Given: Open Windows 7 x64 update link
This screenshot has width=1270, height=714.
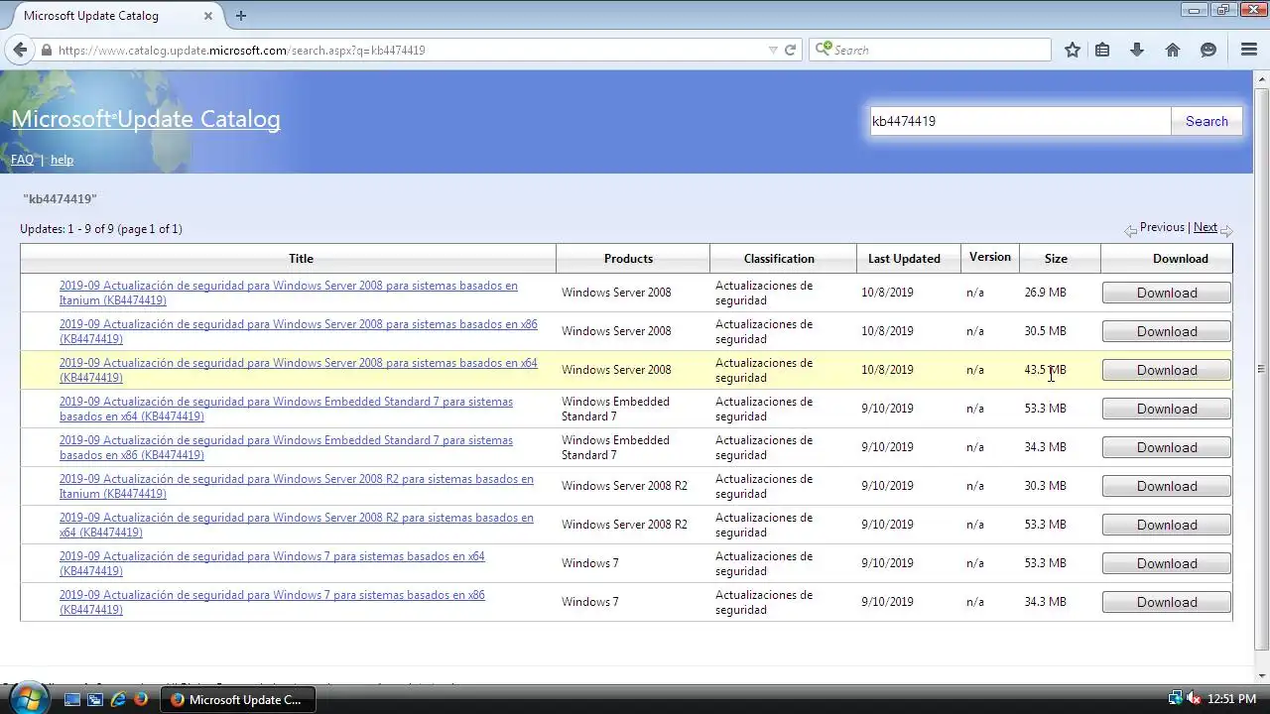Looking at the screenshot, I should click(x=272, y=563).
